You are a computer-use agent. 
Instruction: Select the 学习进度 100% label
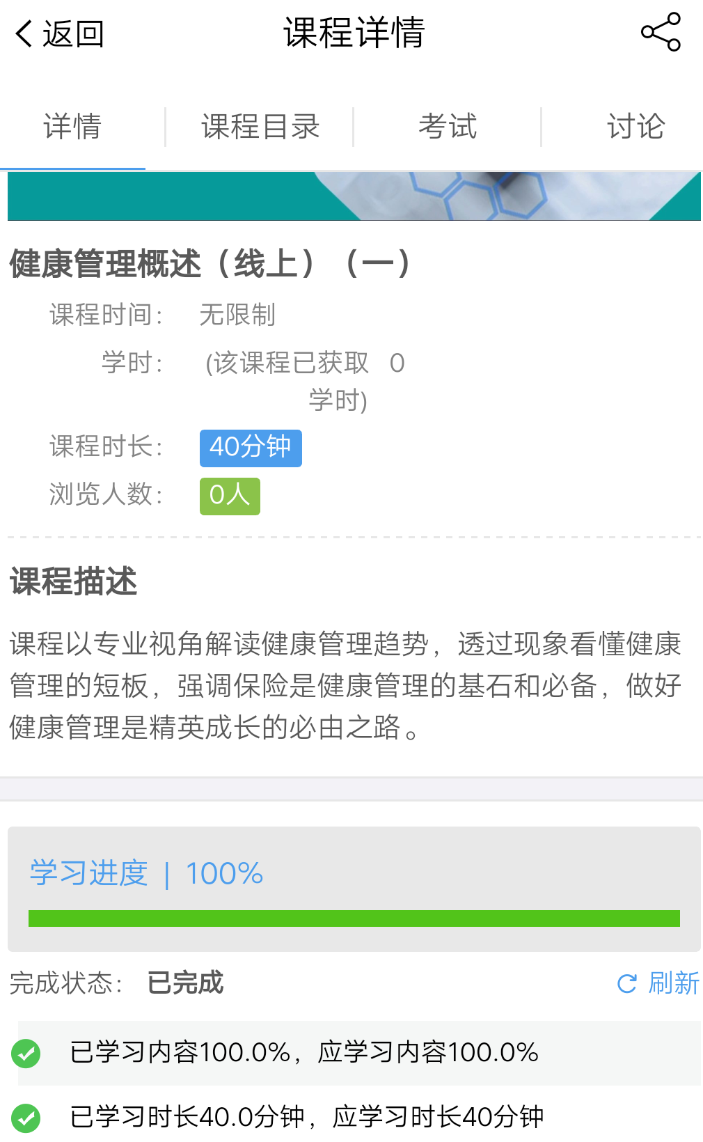click(x=146, y=873)
